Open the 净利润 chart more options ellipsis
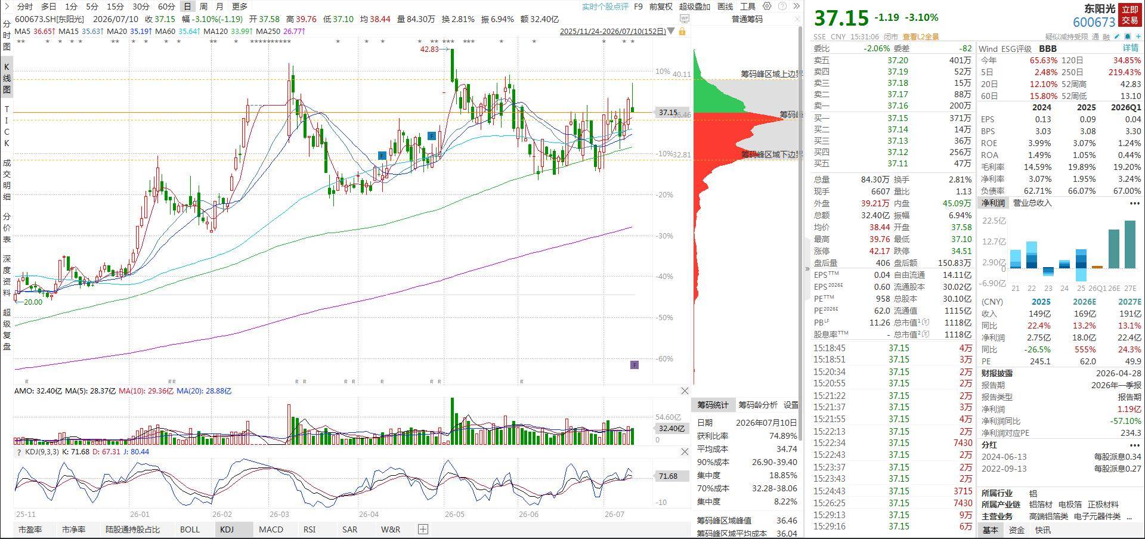 (x=1134, y=203)
